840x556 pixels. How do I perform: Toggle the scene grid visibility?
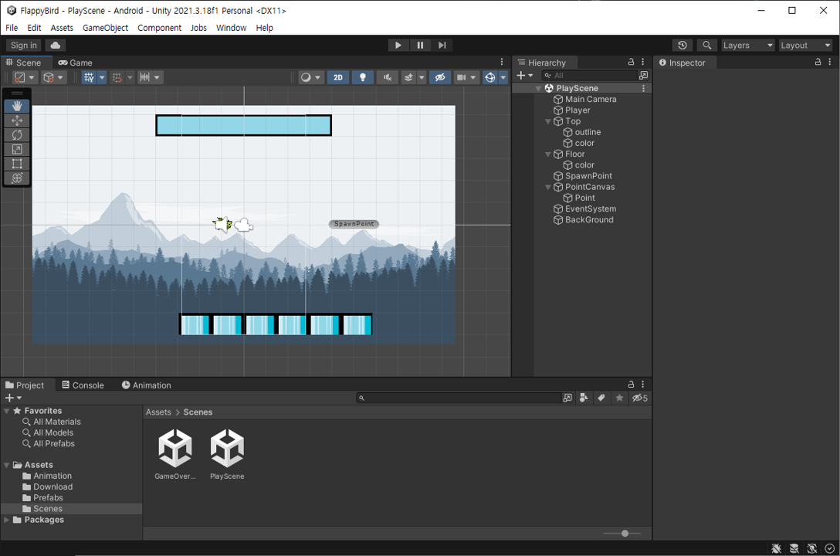(89, 77)
